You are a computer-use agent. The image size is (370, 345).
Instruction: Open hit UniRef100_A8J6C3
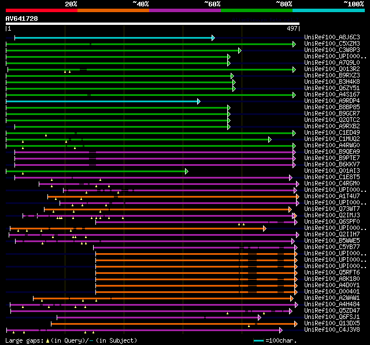coord(332,37)
